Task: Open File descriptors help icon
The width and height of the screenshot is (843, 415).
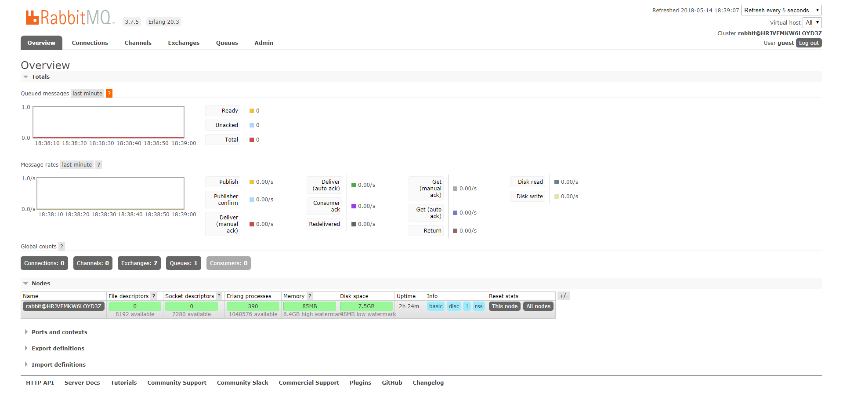Action: 154,296
